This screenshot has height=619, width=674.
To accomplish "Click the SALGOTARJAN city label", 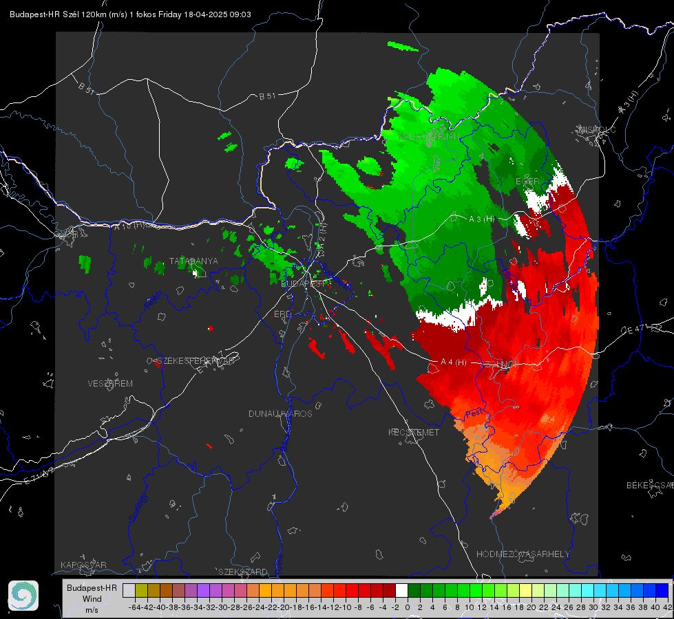I will (x=429, y=137).
